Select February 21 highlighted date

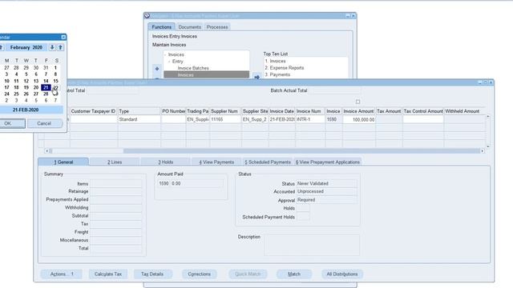coord(46,87)
